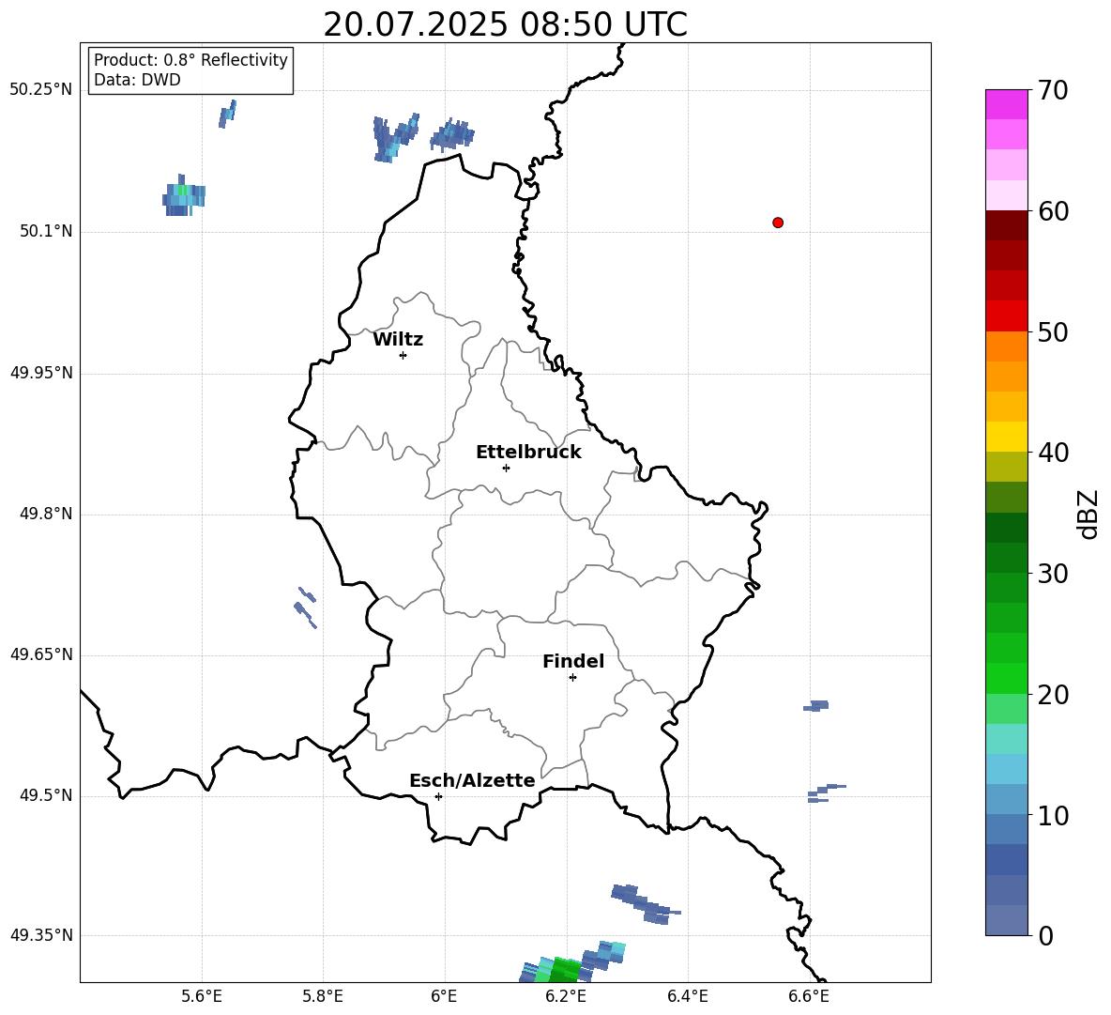Screen dimensions: 1111x1015
Task: Click the 50.1°N latitude label
Action: 46,232
